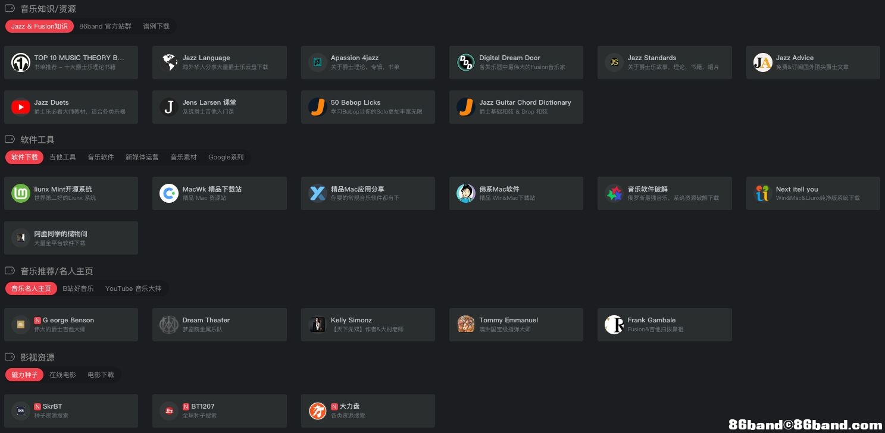The width and height of the screenshot is (885, 433).
Task: Click the Linux Mint green logo icon
Action: [21, 193]
